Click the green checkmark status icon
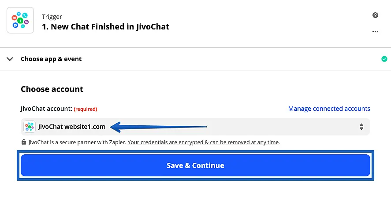Screen dimensions: 391x197 (384, 59)
